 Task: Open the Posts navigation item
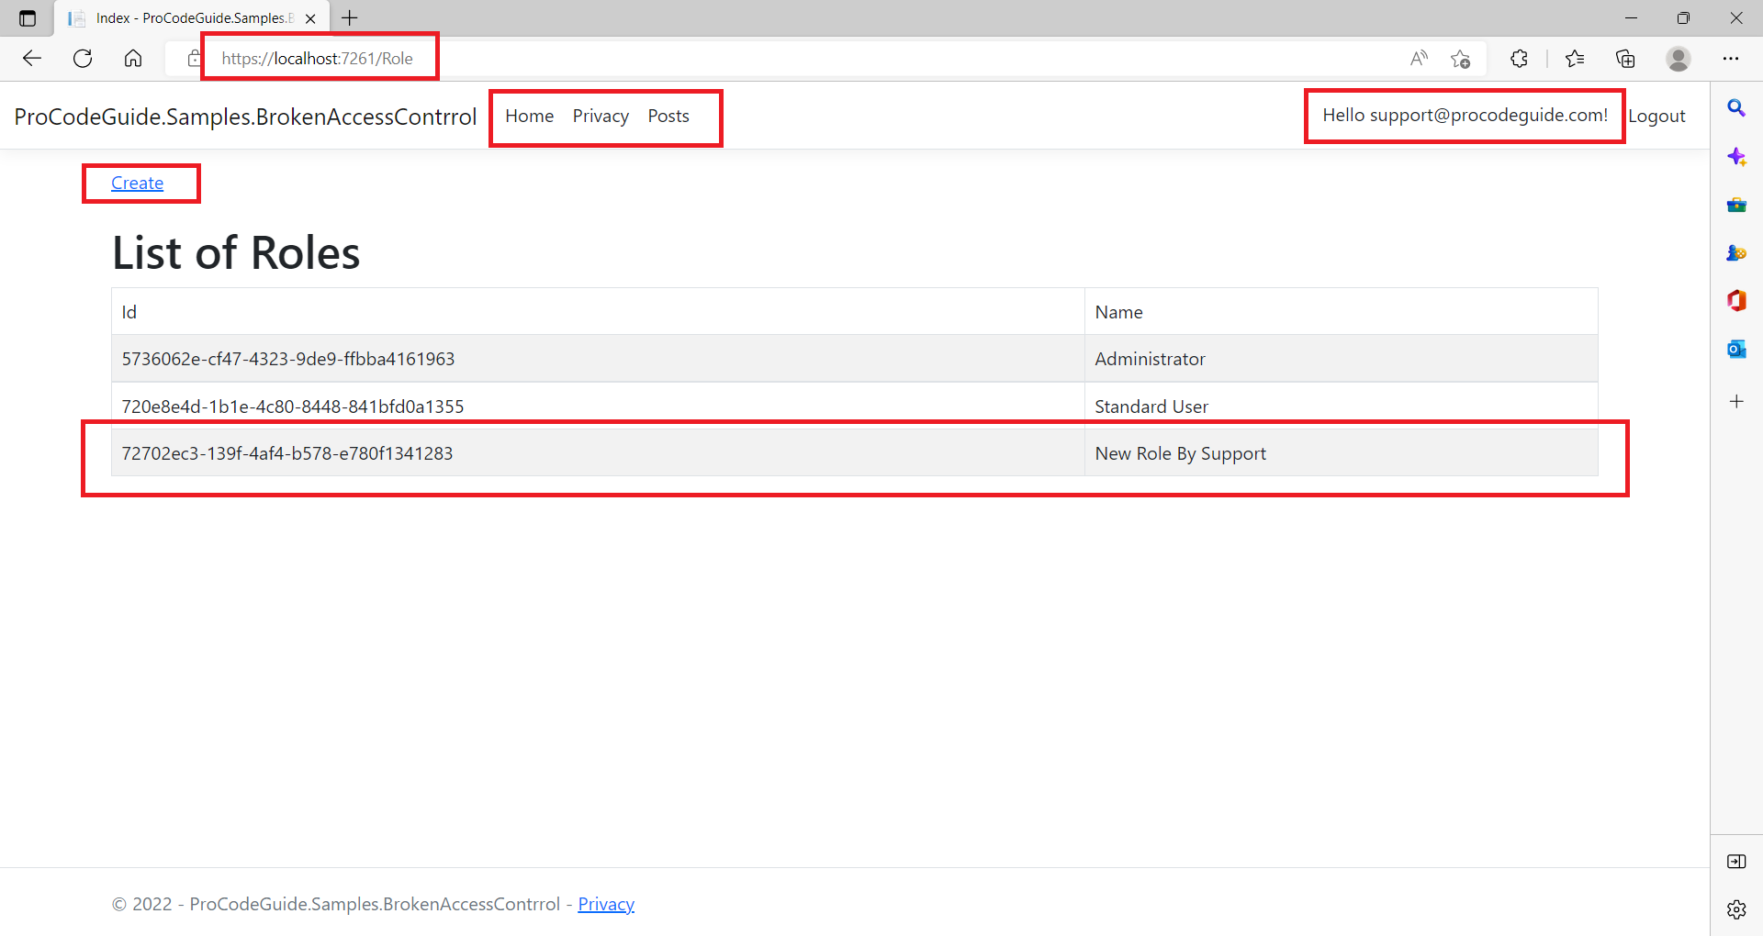668,116
